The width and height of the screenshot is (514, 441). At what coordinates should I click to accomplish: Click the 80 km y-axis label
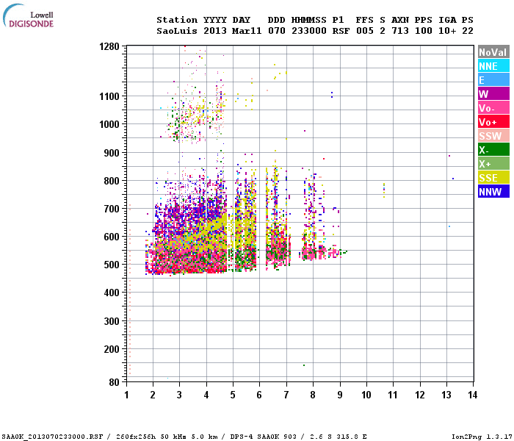(114, 382)
